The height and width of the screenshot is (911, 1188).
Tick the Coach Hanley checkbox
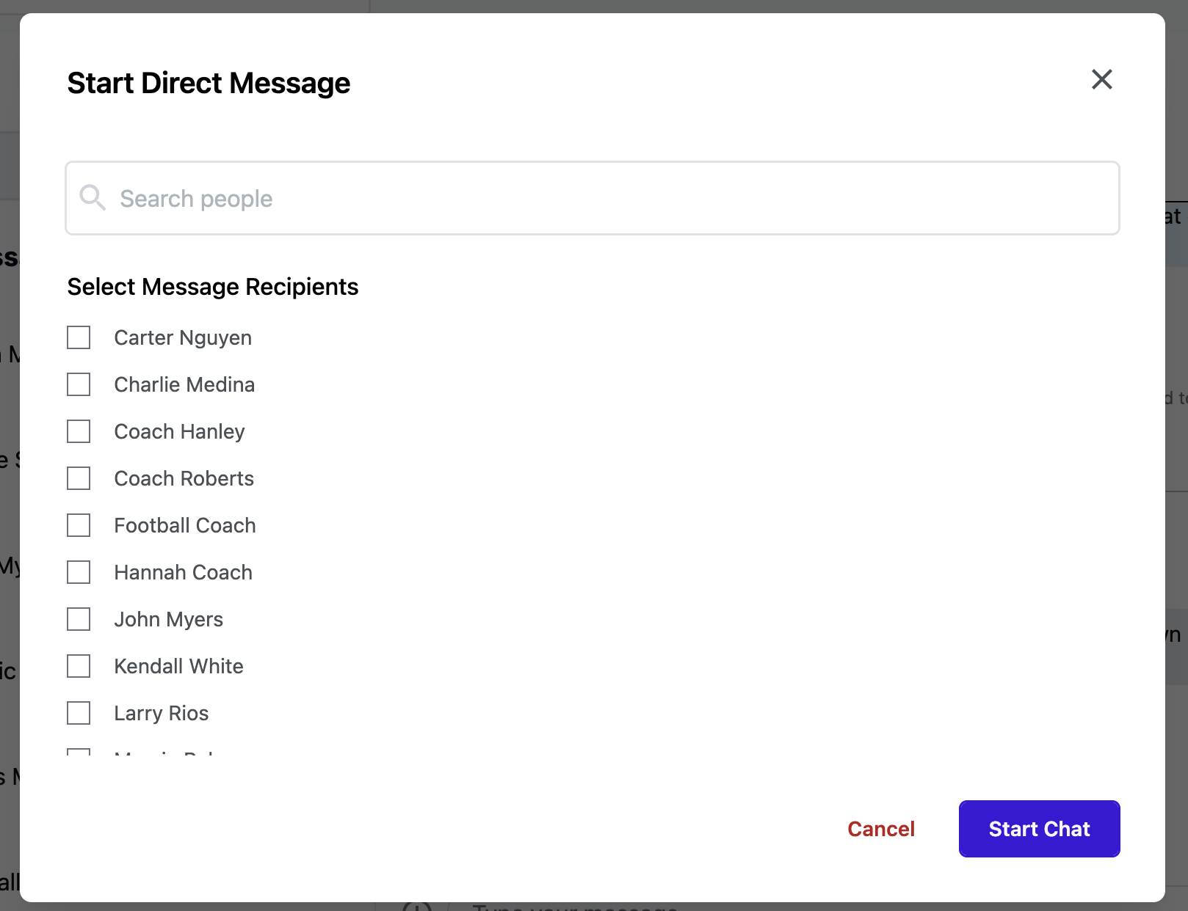coord(79,431)
